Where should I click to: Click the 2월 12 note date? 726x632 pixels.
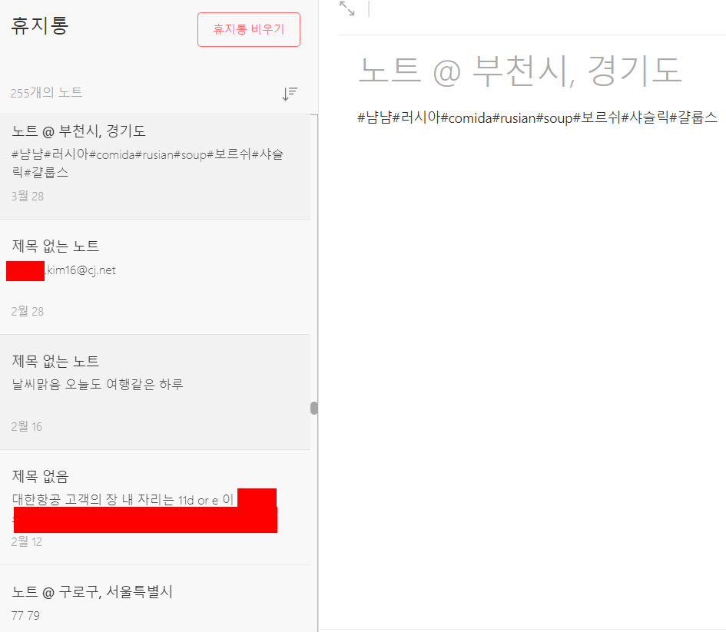(x=26, y=542)
